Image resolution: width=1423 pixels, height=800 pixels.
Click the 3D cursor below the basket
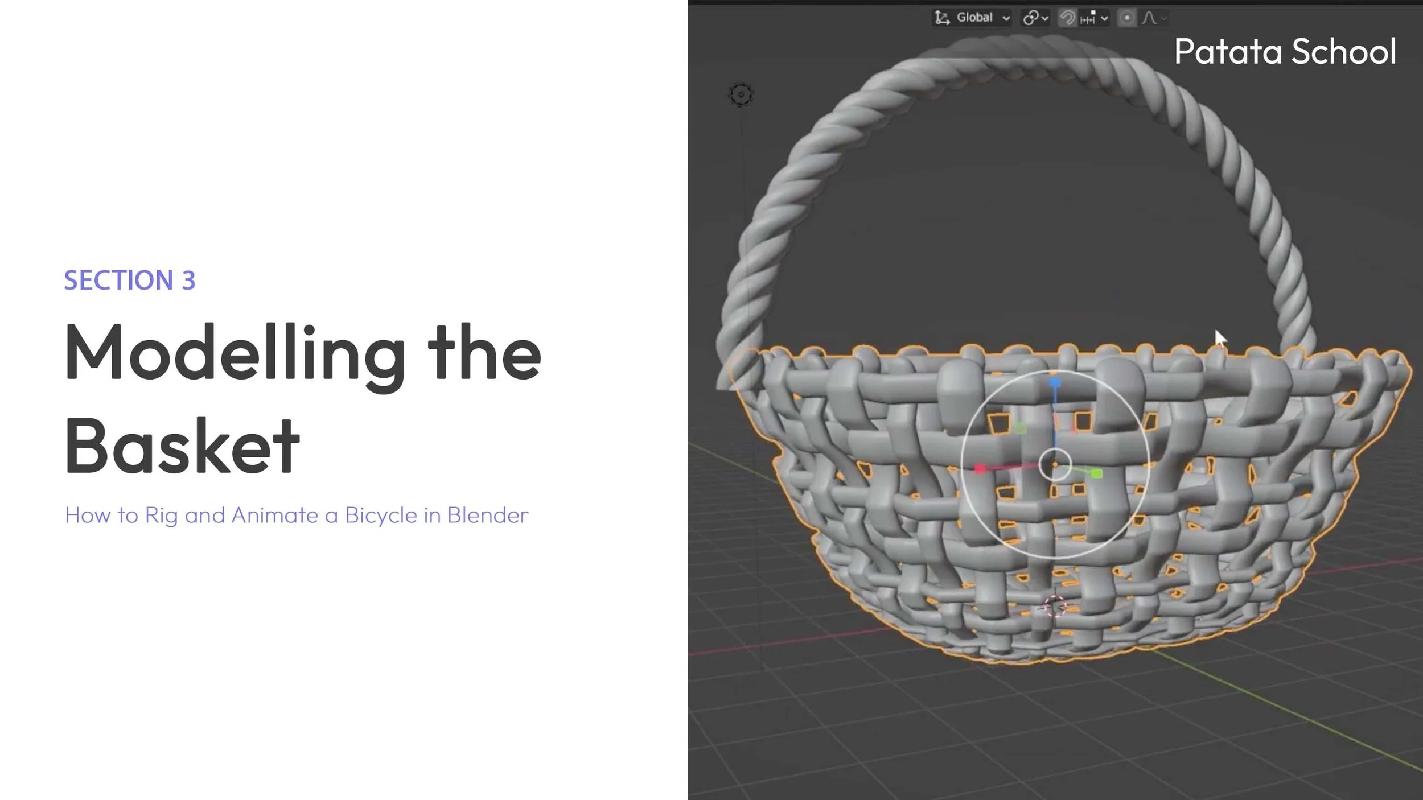tap(1055, 607)
